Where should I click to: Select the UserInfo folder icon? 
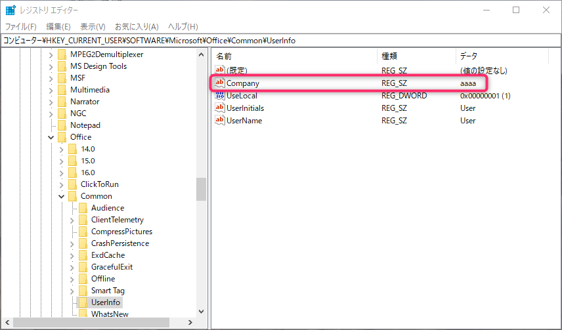click(x=83, y=302)
